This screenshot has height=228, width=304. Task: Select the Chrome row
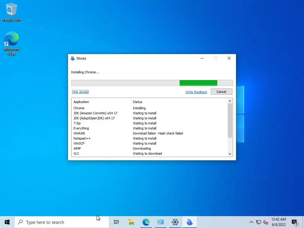(149, 108)
